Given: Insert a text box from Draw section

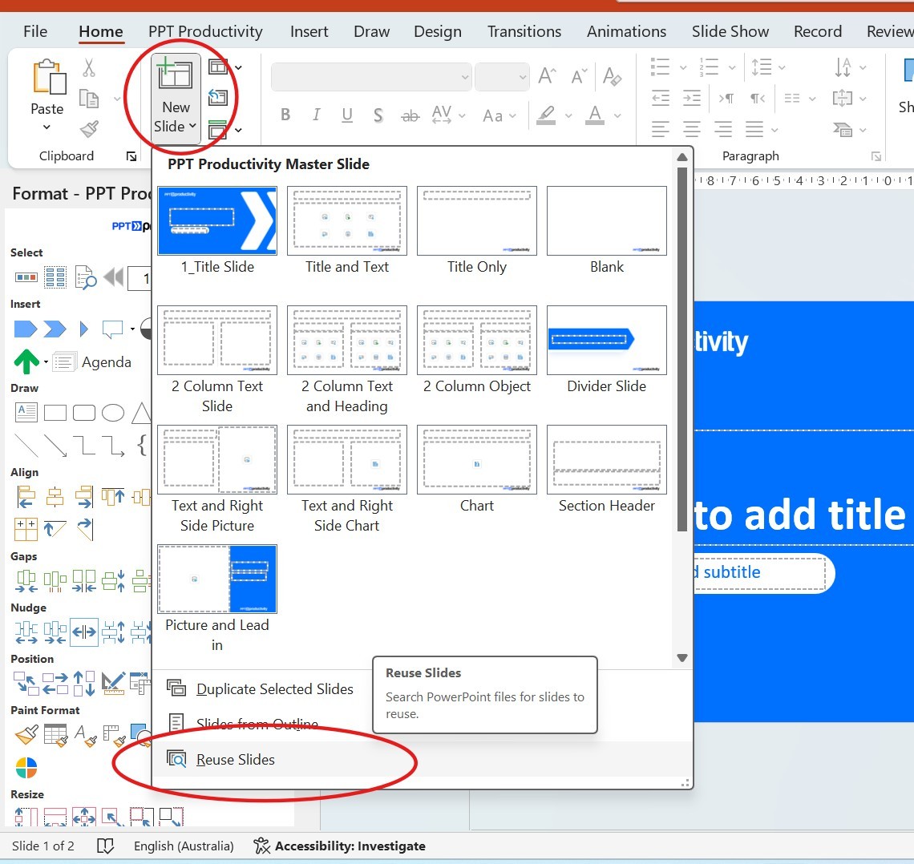Looking at the screenshot, I should (26, 413).
